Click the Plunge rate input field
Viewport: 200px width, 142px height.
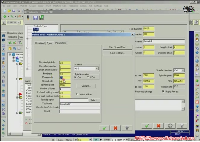(65, 78)
